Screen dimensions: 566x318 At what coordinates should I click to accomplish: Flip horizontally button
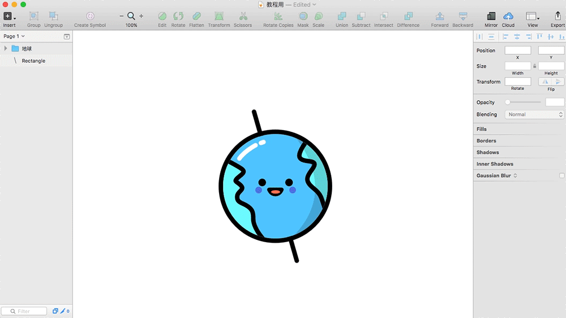pos(545,81)
